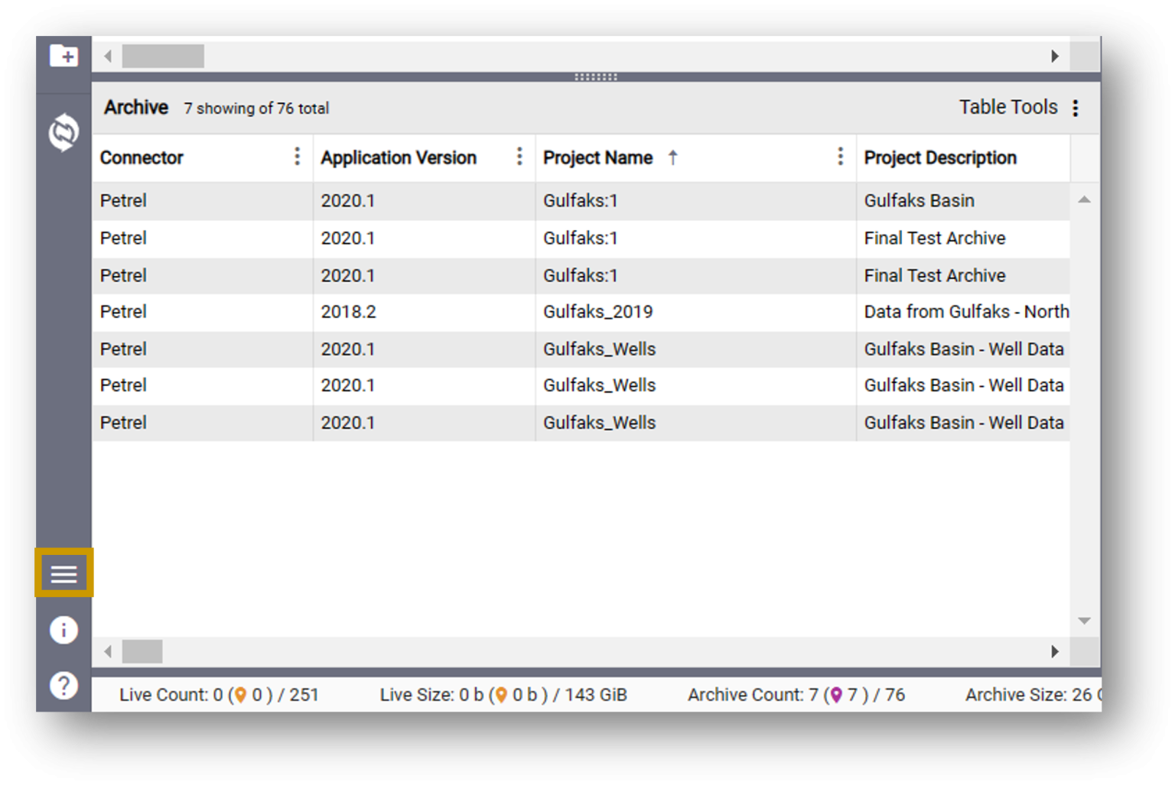Click the purple location pin beside Archive Count
This screenshot has width=1175, height=785.
pyautogui.click(x=836, y=694)
